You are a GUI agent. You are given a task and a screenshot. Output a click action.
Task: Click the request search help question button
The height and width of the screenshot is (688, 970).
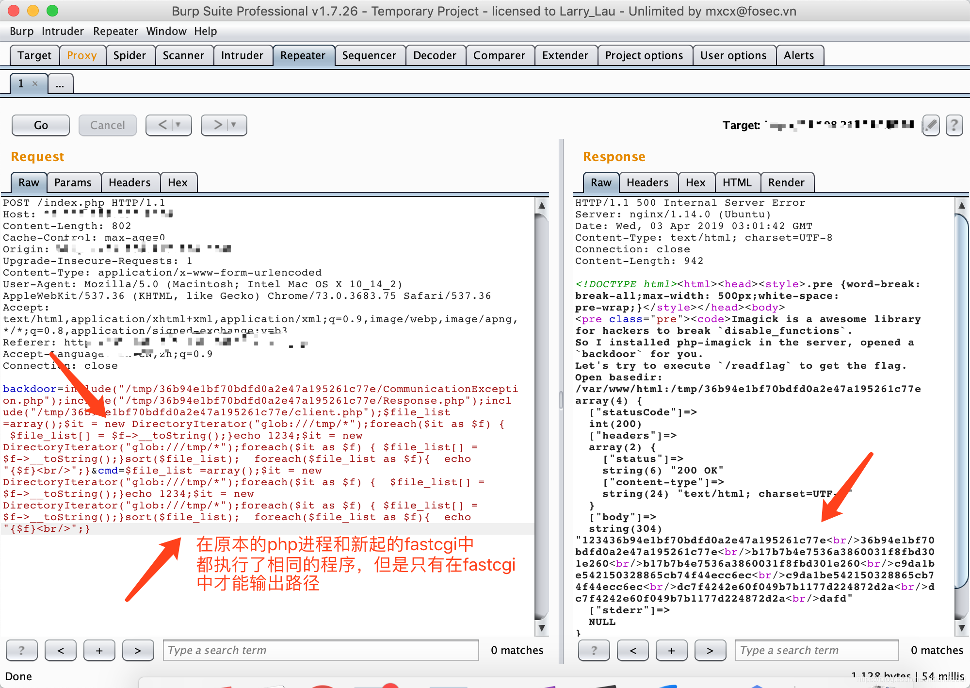tap(22, 650)
